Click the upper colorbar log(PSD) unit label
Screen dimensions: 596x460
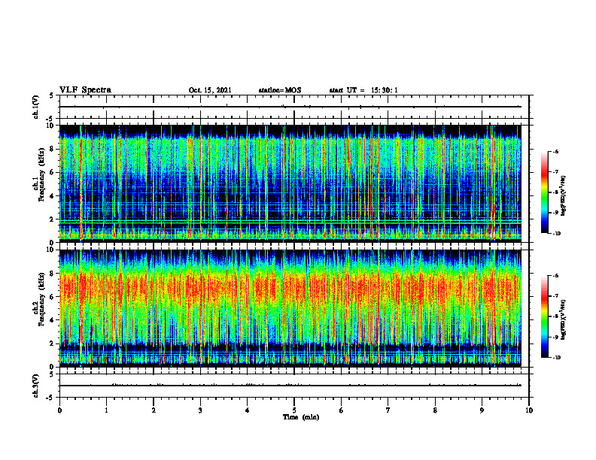point(564,195)
